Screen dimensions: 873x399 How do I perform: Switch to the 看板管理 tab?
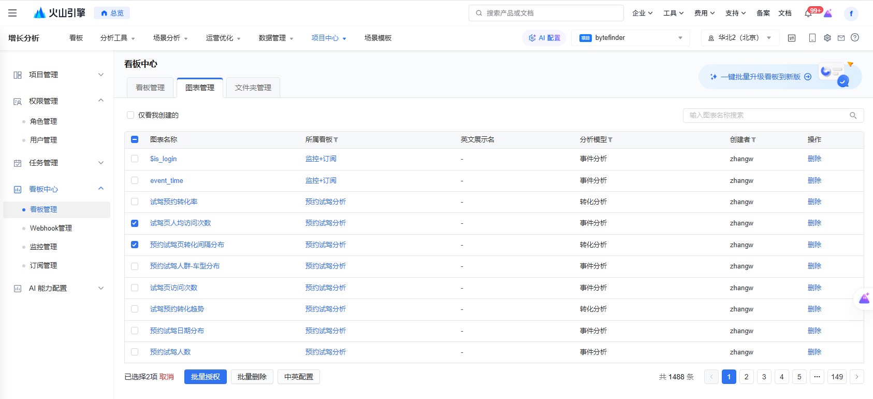pos(150,88)
